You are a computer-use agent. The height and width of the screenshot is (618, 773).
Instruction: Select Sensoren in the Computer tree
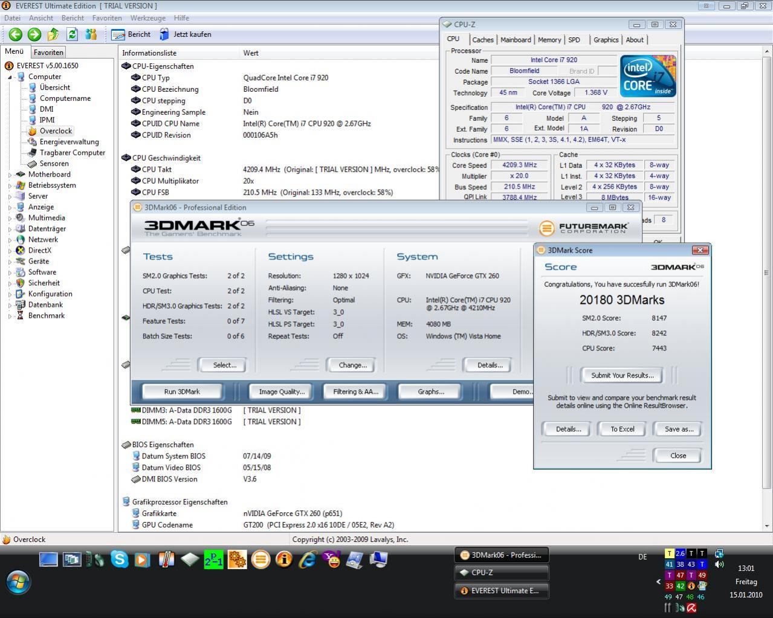click(x=54, y=164)
